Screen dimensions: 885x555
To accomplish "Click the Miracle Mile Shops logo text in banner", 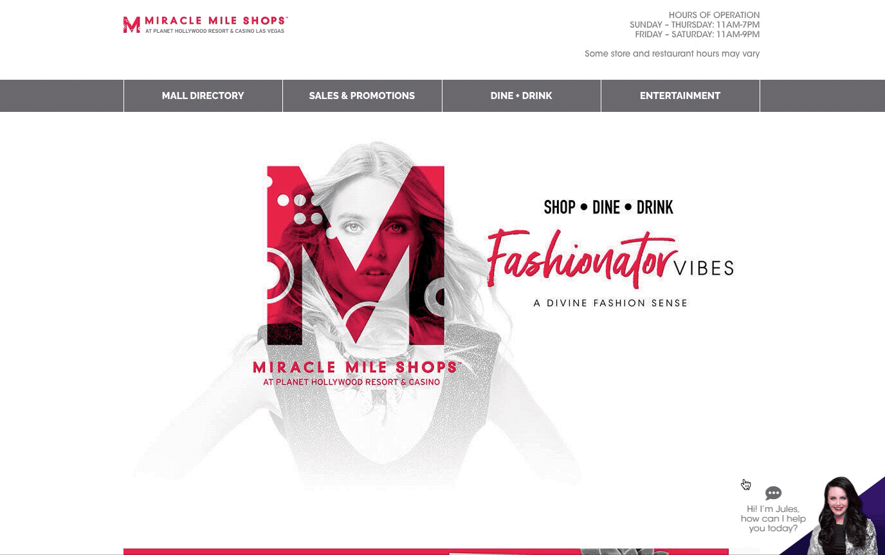I will [x=356, y=367].
